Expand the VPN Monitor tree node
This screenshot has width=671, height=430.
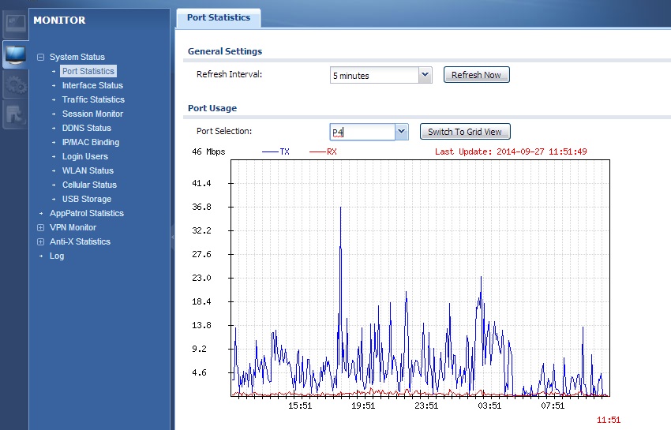point(41,227)
